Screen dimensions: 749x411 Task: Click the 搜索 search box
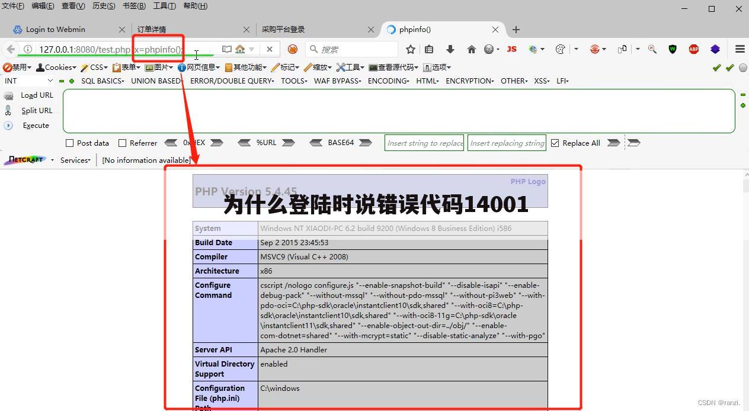pyautogui.click(x=352, y=49)
